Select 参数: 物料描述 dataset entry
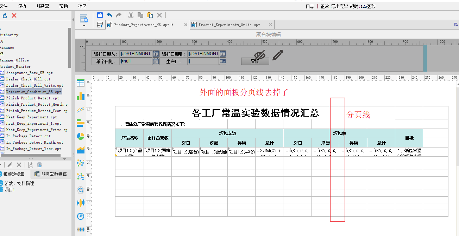The width and height of the screenshot is (459, 236). pyautogui.click(x=19, y=183)
